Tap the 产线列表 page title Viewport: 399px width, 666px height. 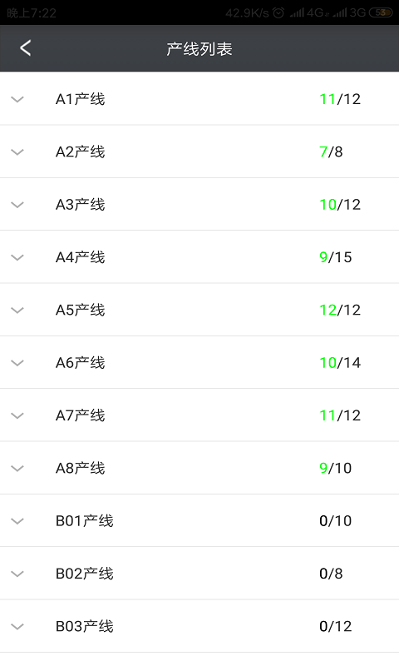coord(199,49)
